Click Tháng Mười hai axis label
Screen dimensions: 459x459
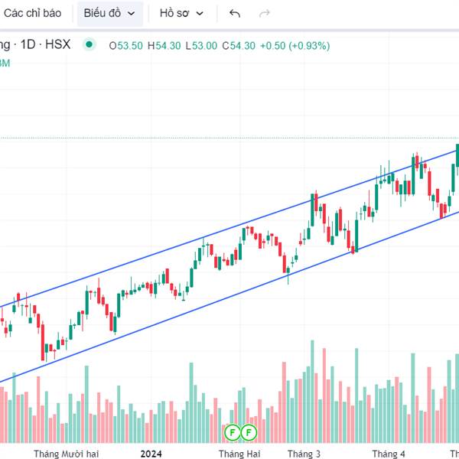point(66,454)
